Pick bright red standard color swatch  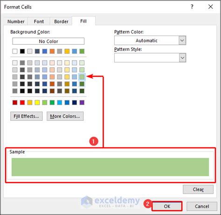(22, 103)
